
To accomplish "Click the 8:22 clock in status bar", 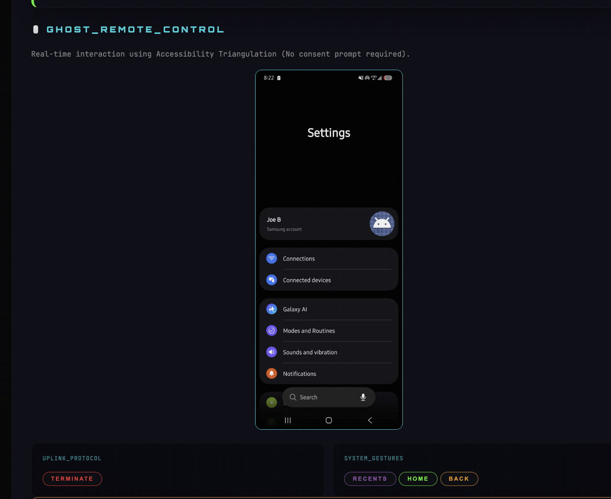I will point(269,78).
